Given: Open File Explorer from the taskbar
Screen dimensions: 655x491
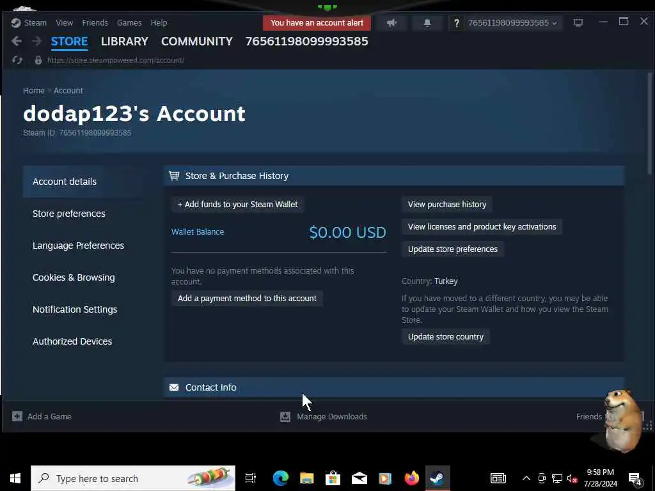Looking at the screenshot, I should [x=306, y=478].
